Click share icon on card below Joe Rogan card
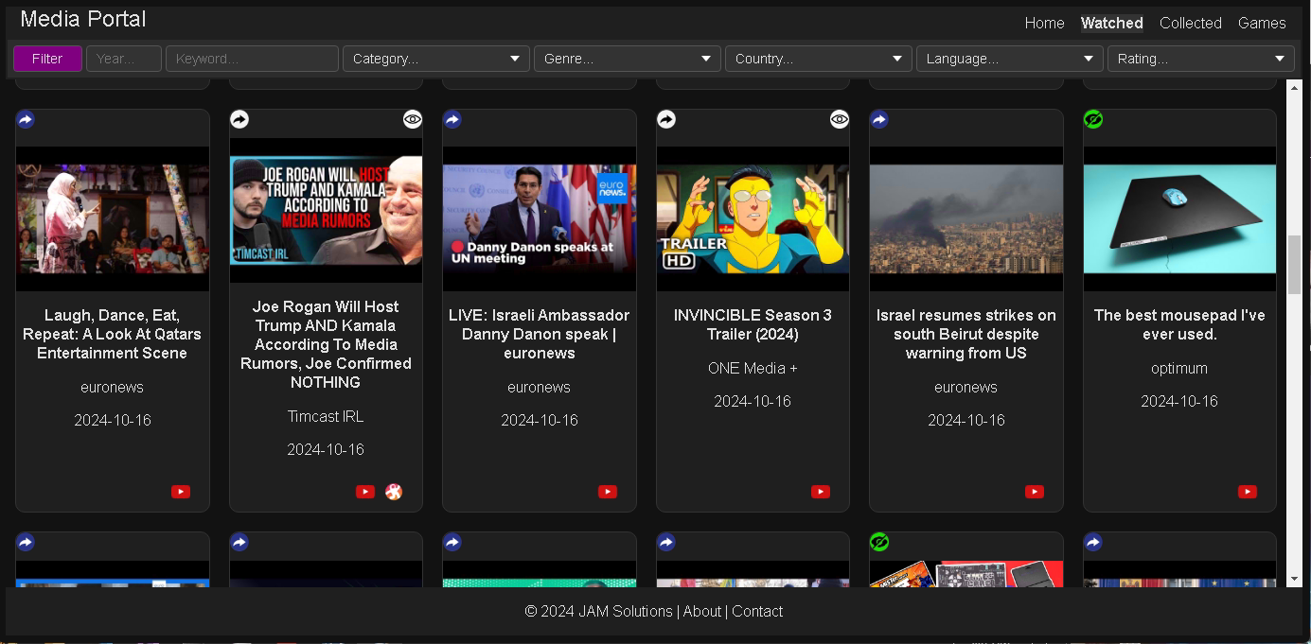 tap(239, 542)
